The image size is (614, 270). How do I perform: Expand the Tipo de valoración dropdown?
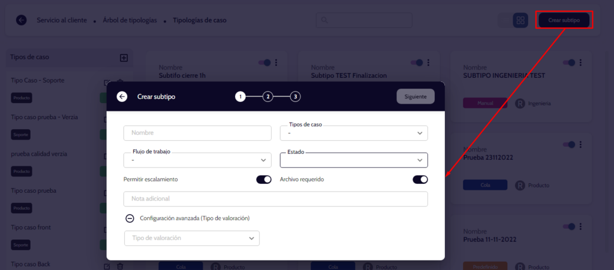191,238
